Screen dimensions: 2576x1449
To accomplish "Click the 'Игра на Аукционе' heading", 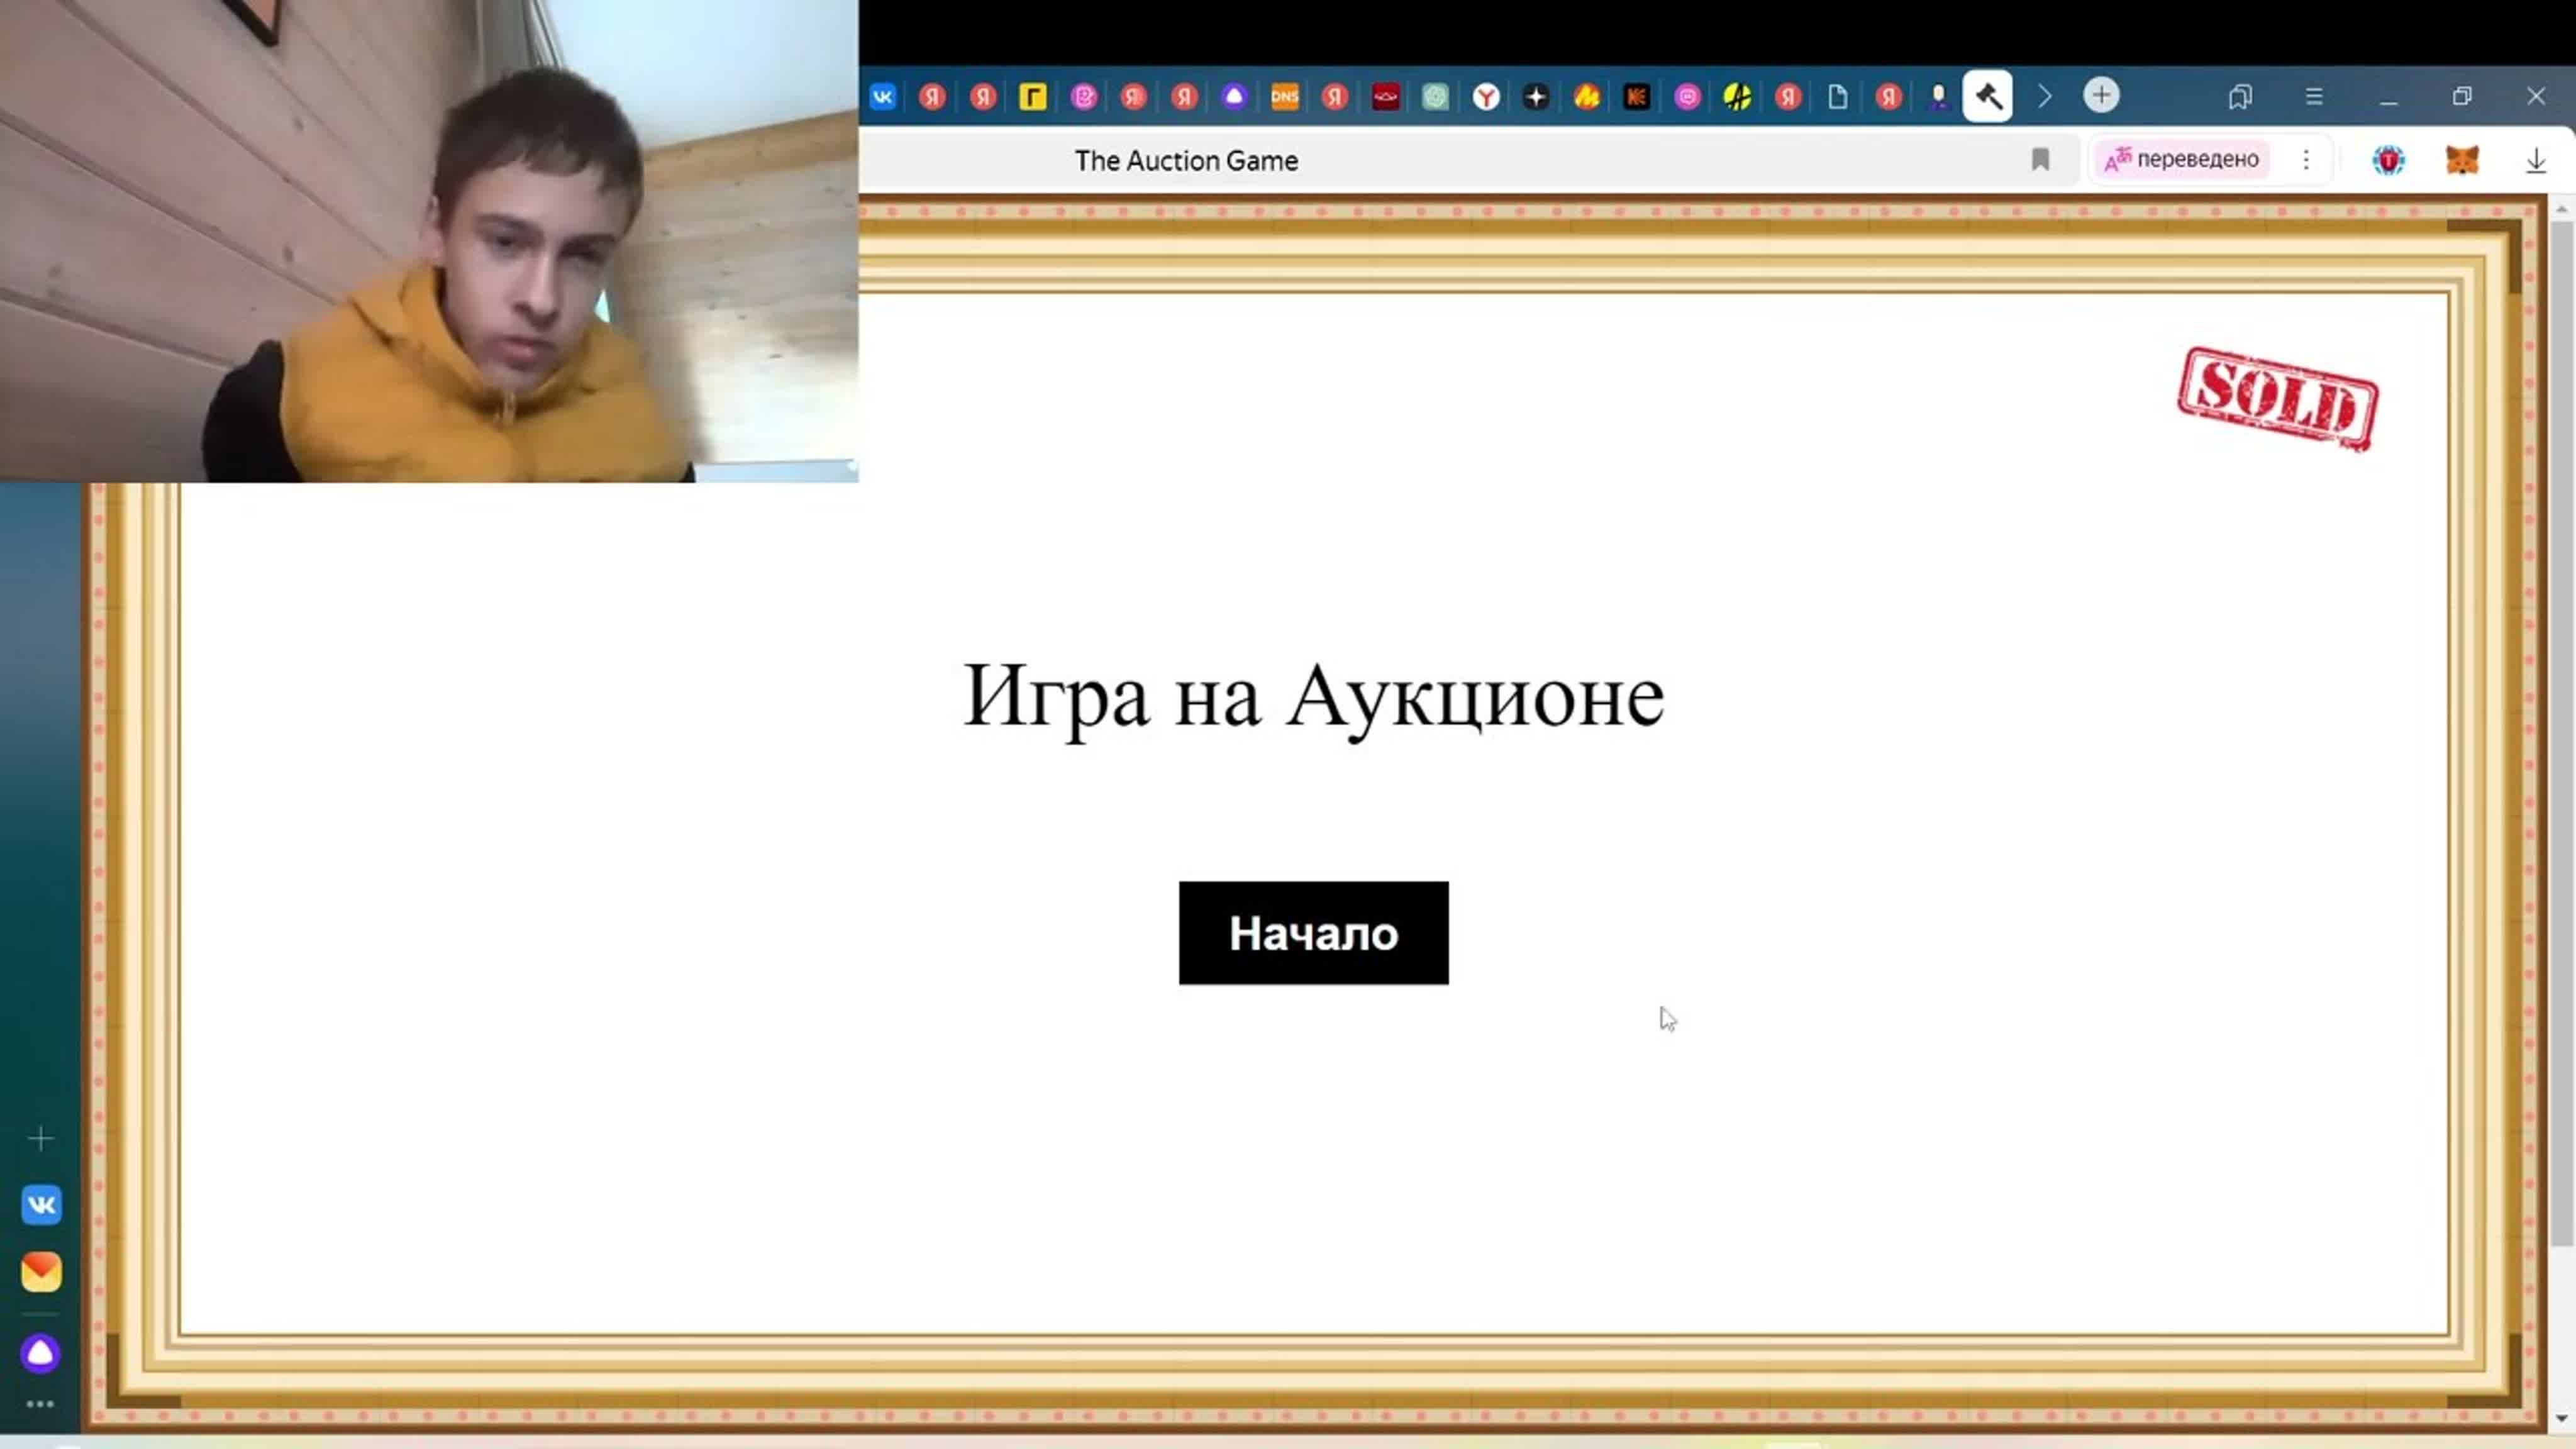I will tap(1313, 697).
